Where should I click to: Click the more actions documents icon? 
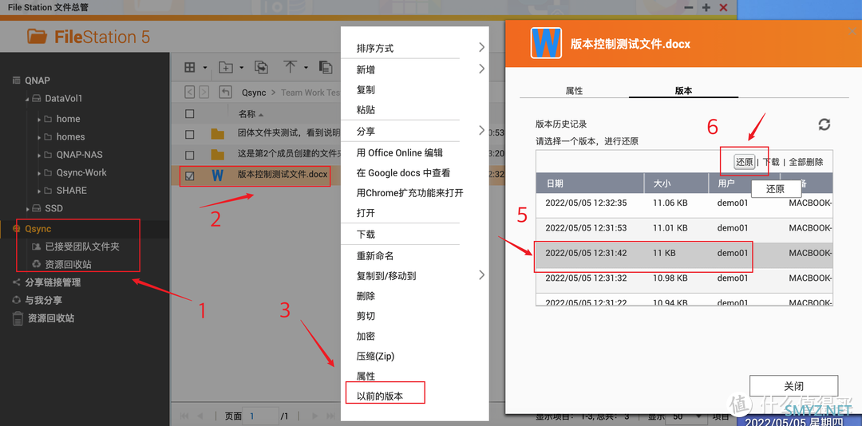326,68
